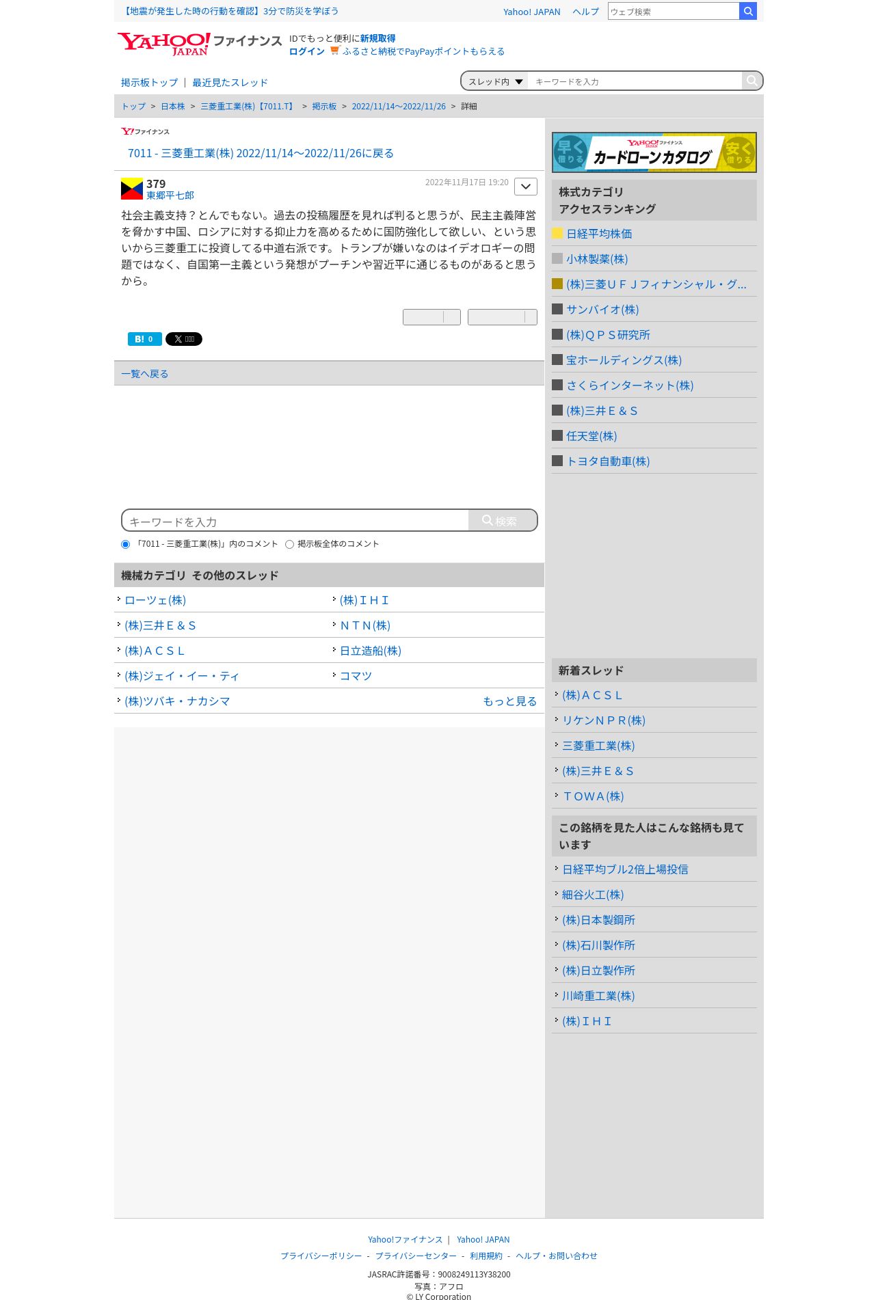
Task: Open 日立造船(株) thread
Action: (x=371, y=651)
